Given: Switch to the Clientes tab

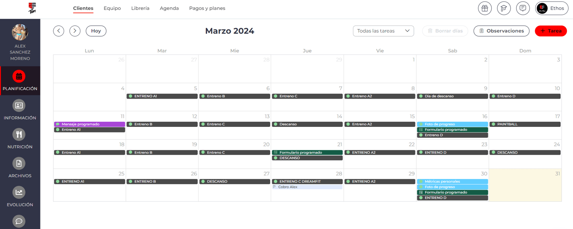Looking at the screenshot, I should (83, 8).
